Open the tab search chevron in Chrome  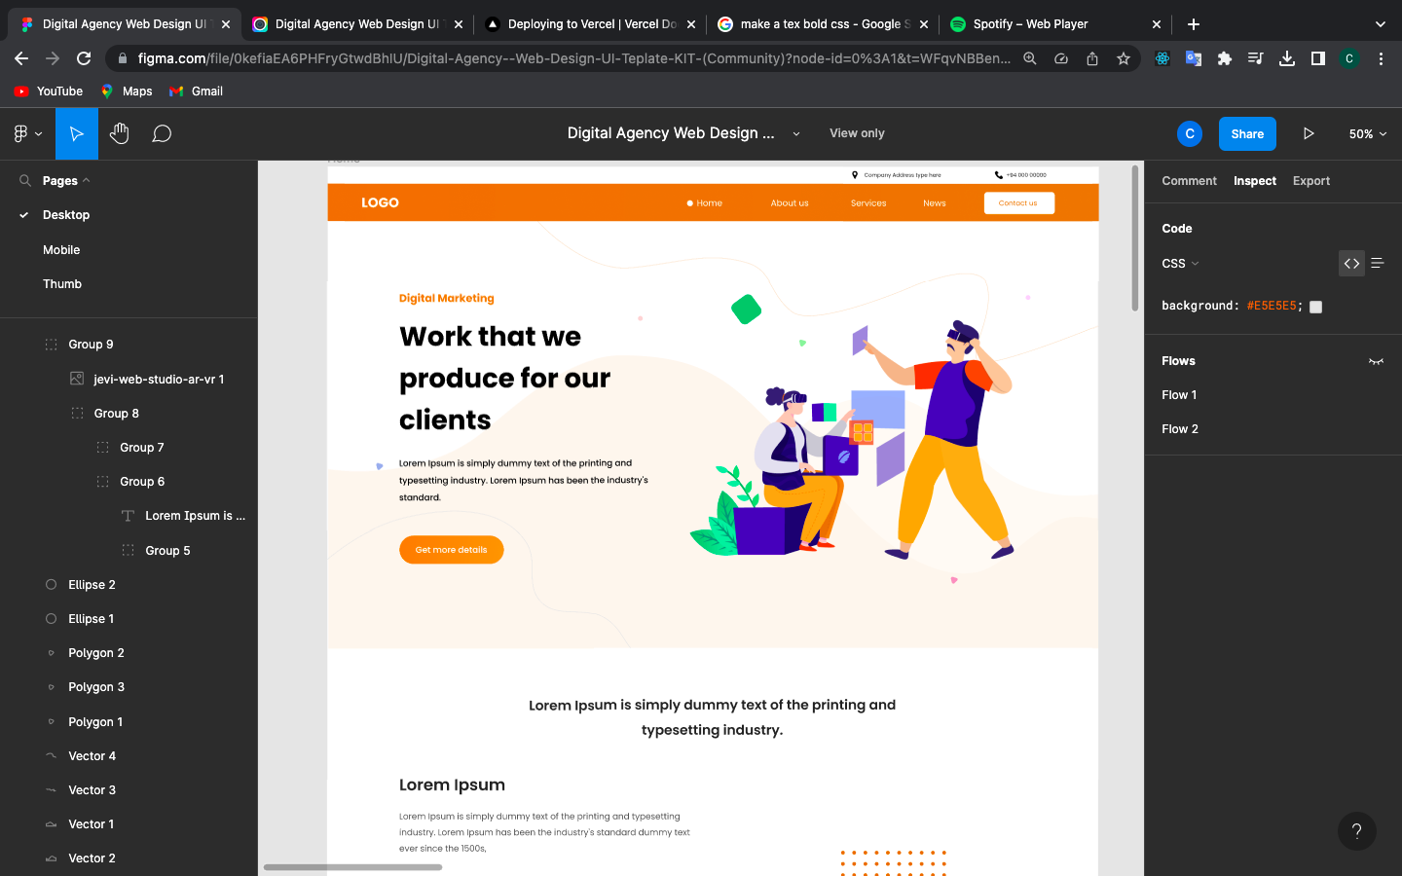pos(1380,24)
